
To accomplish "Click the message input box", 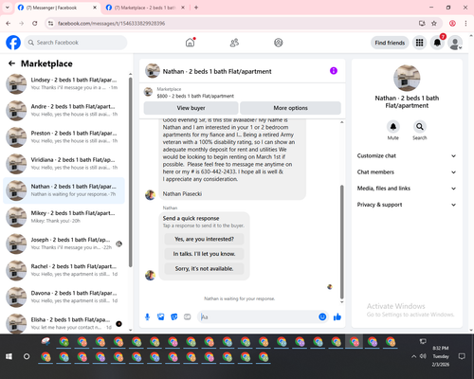I will [x=259, y=316].
